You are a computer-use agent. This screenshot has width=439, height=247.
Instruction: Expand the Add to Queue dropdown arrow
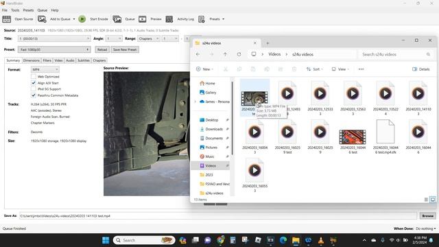tap(74, 19)
